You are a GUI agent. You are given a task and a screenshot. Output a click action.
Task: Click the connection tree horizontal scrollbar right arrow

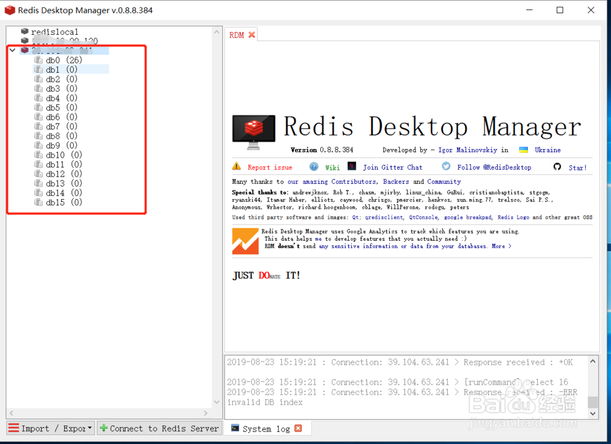coord(206,413)
